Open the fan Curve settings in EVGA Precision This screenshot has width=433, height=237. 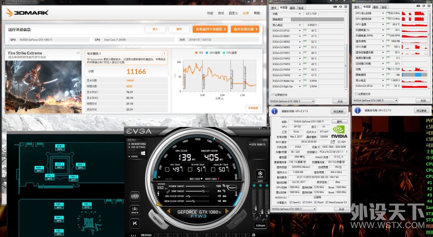[x=260, y=174]
